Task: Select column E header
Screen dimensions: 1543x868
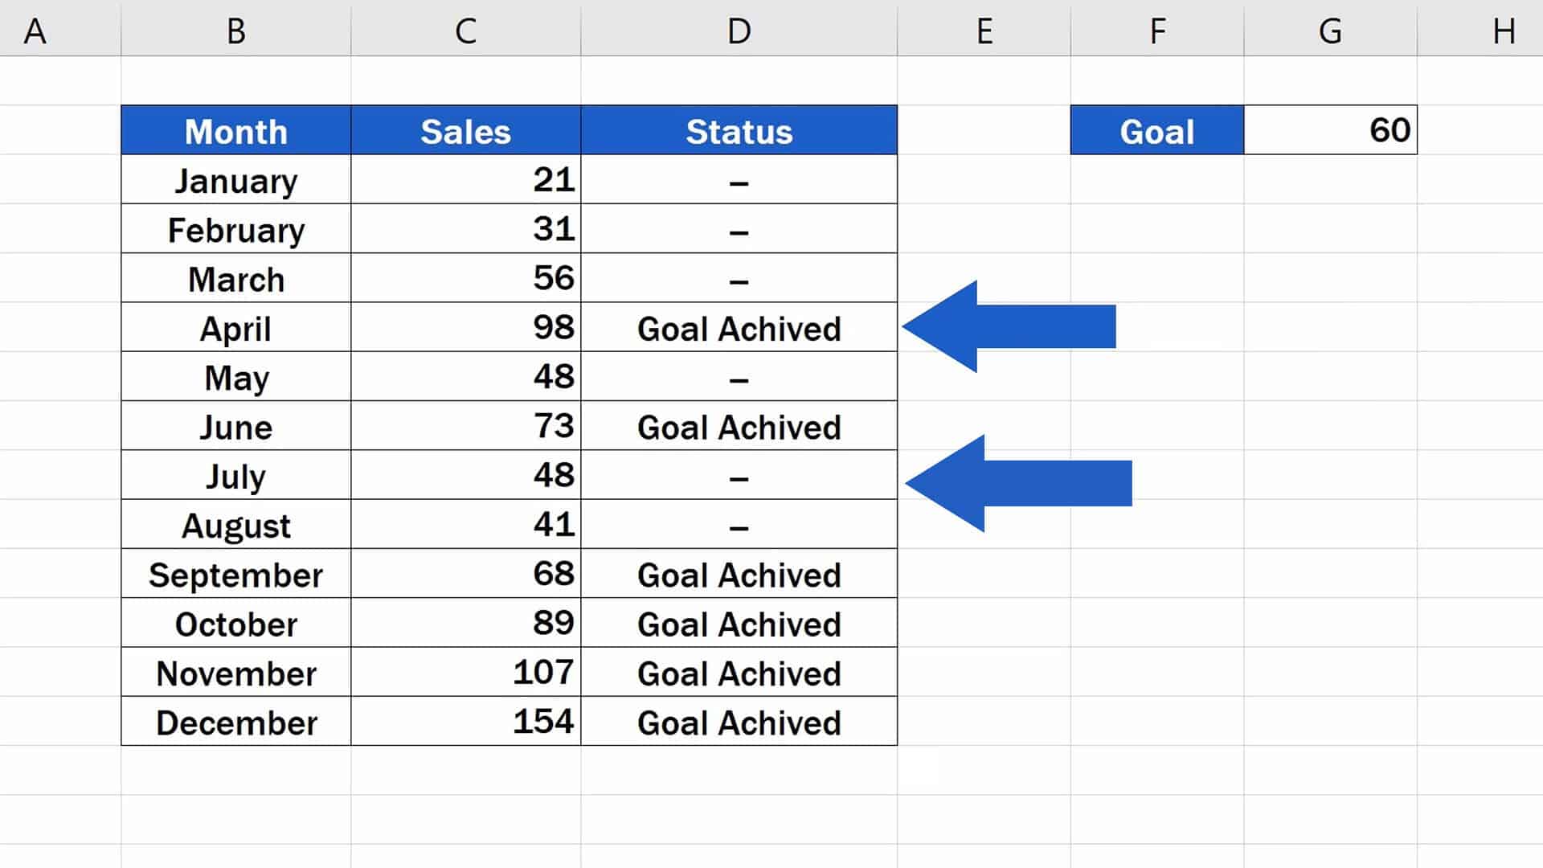Action: tap(984, 31)
